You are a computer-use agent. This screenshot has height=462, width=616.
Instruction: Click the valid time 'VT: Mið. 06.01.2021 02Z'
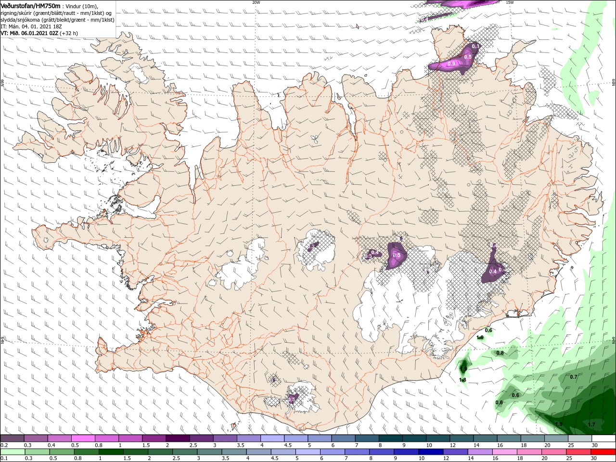coord(29,33)
